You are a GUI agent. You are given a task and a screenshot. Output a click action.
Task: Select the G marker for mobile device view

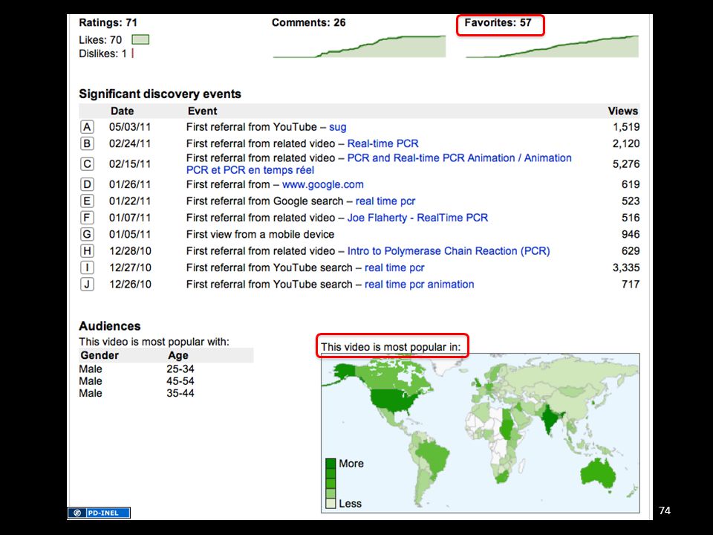[x=87, y=234]
